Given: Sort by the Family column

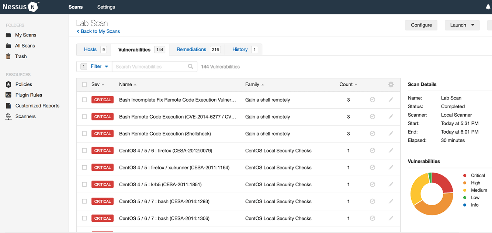Looking at the screenshot, I should (254, 85).
